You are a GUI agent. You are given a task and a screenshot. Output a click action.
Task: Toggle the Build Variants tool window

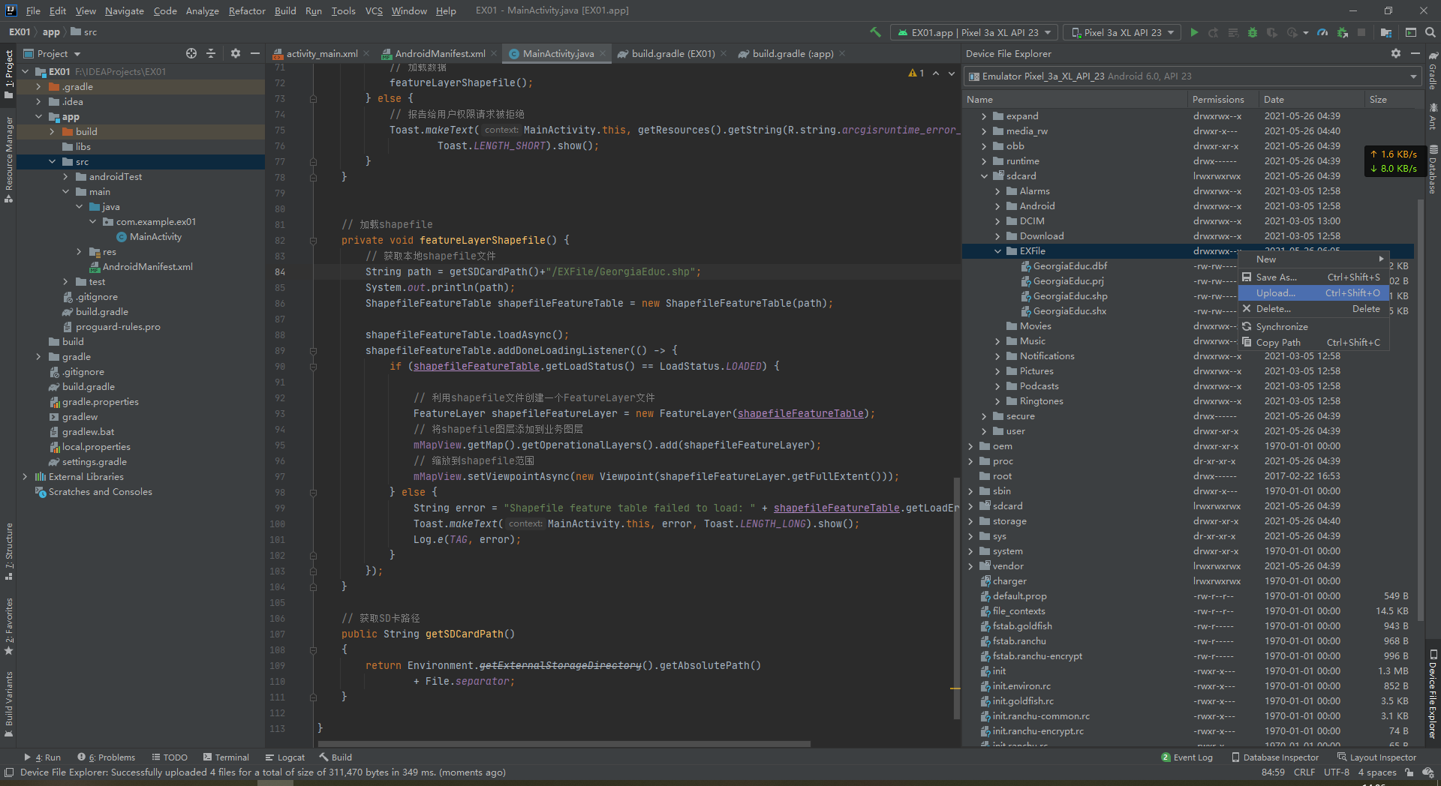pos(8,705)
